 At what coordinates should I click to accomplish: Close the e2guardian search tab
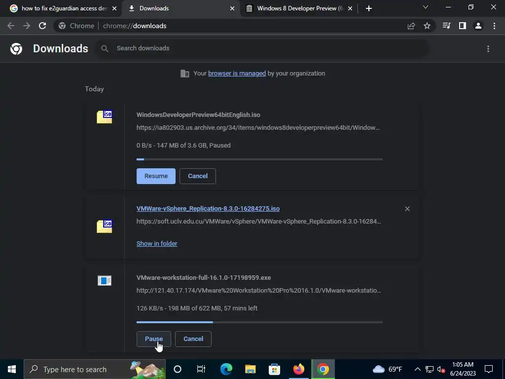click(x=114, y=9)
